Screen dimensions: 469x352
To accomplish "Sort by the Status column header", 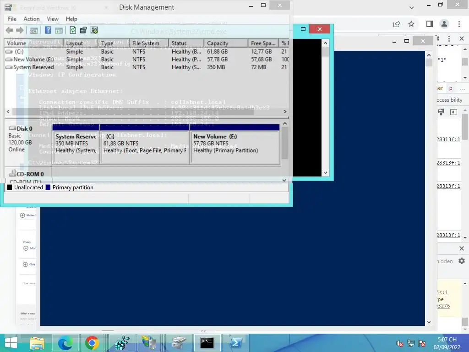I will (x=186, y=44).
